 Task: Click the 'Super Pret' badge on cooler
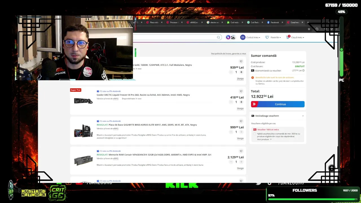click(x=76, y=90)
